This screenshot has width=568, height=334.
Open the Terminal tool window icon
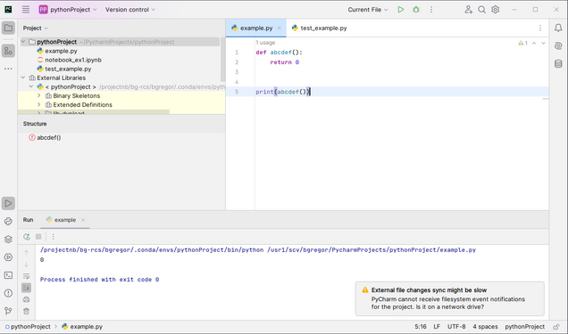tap(8, 275)
